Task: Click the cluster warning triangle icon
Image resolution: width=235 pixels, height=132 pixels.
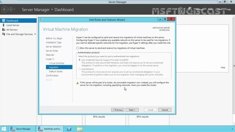Action: [x=77, y=83]
